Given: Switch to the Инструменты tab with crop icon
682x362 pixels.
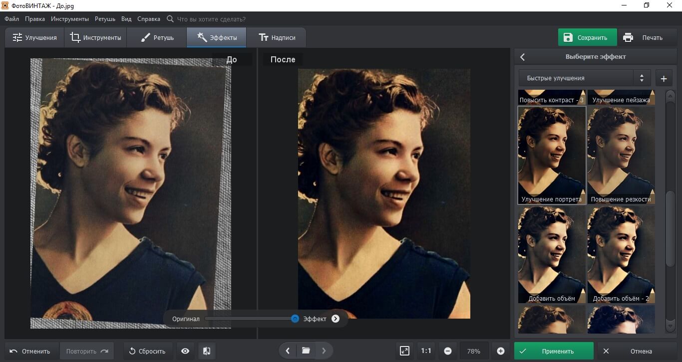Looking at the screenshot, I should (x=95, y=37).
